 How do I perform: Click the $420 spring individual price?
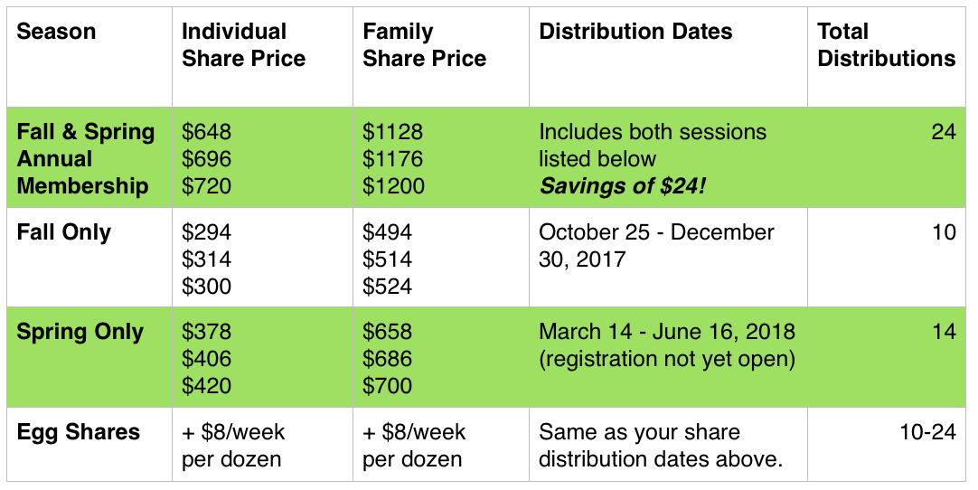coord(206,386)
